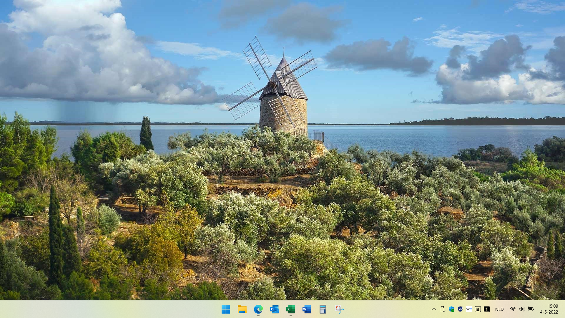Open the Snipping Tool
The width and height of the screenshot is (565, 318).
(x=339, y=309)
